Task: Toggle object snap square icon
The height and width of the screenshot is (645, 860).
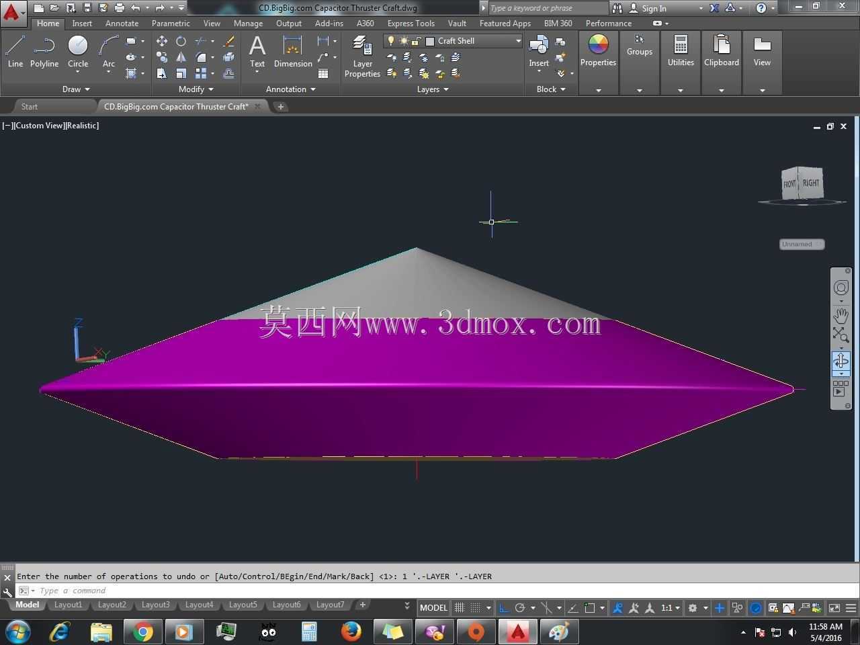Action: click(590, 608)
